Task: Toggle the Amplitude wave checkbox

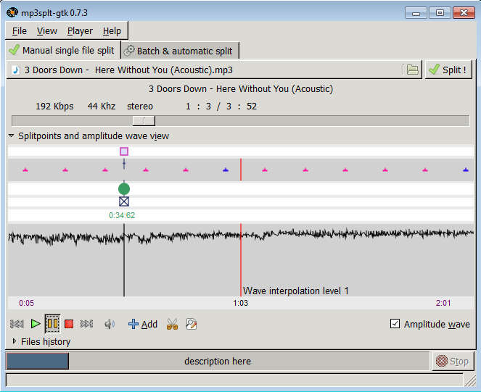Action: tap(395, 324)
